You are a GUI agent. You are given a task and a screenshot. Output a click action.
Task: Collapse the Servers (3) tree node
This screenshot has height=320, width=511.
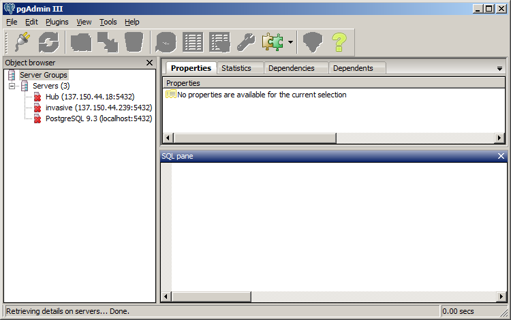tap(12, 86)
